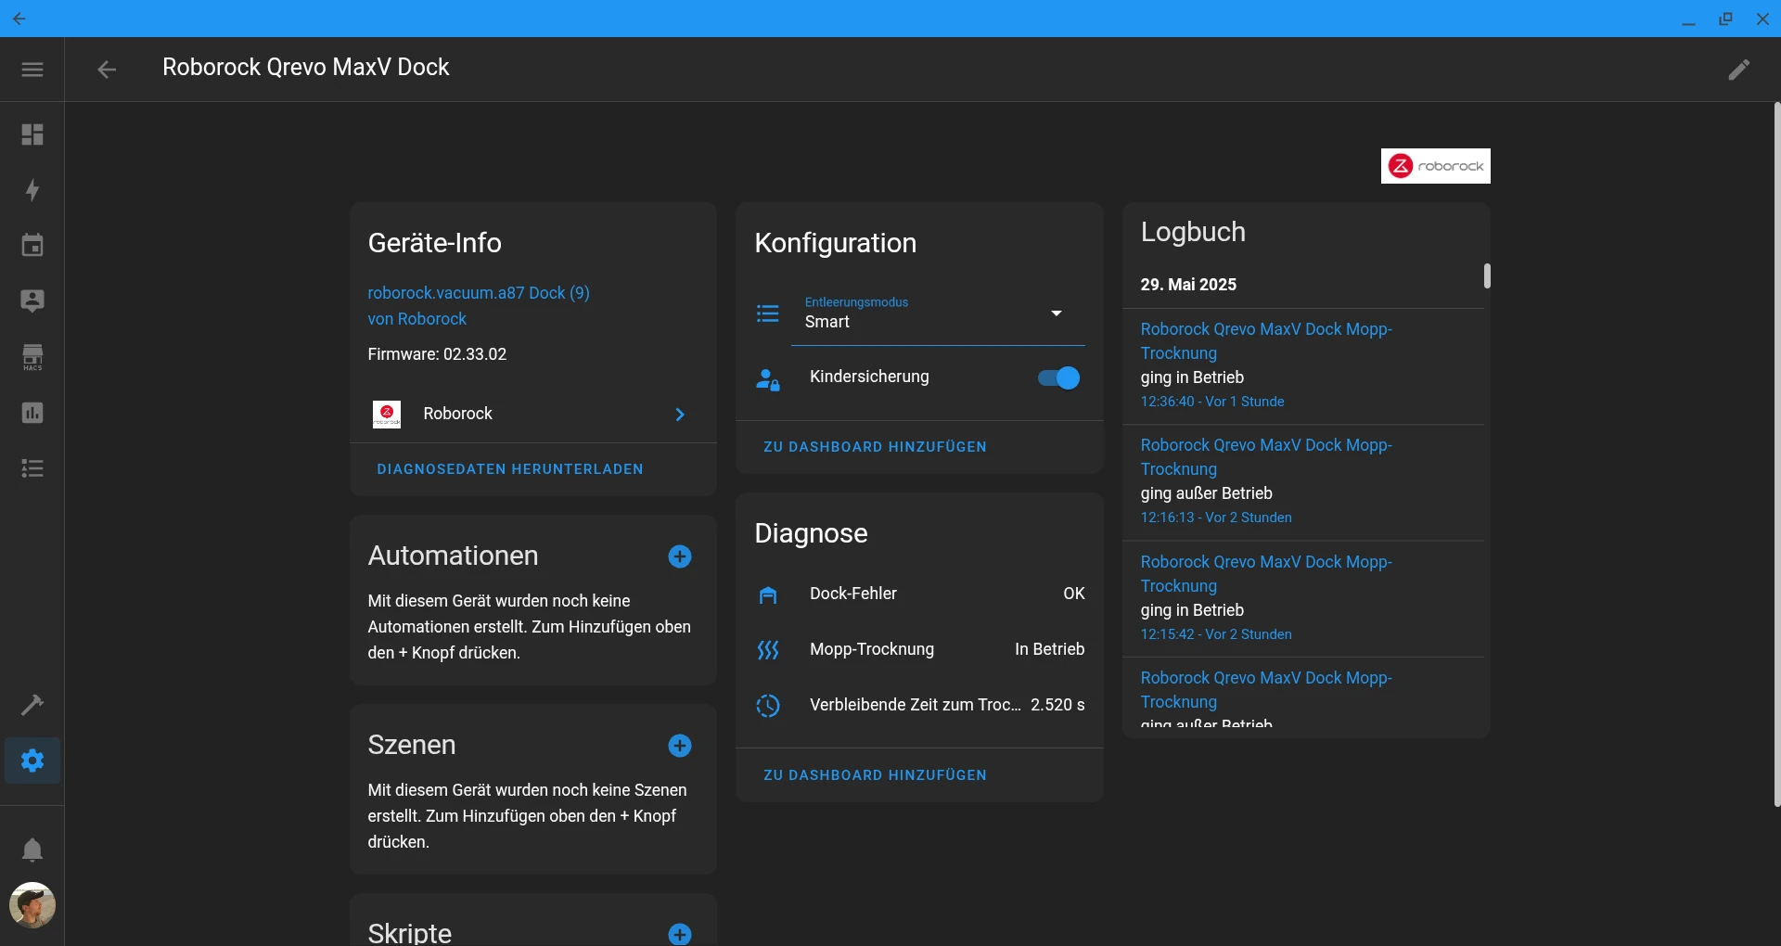Open Verbleibende Zeit 2.520 s row
1781x946 pixels.
pyautogui.click(x=919, y=705)
